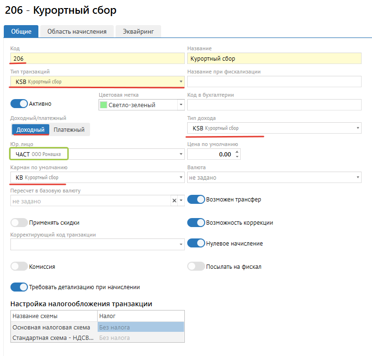
Task: Disable the 'Возможен трансфер' switch
Action: coord(196,200)
